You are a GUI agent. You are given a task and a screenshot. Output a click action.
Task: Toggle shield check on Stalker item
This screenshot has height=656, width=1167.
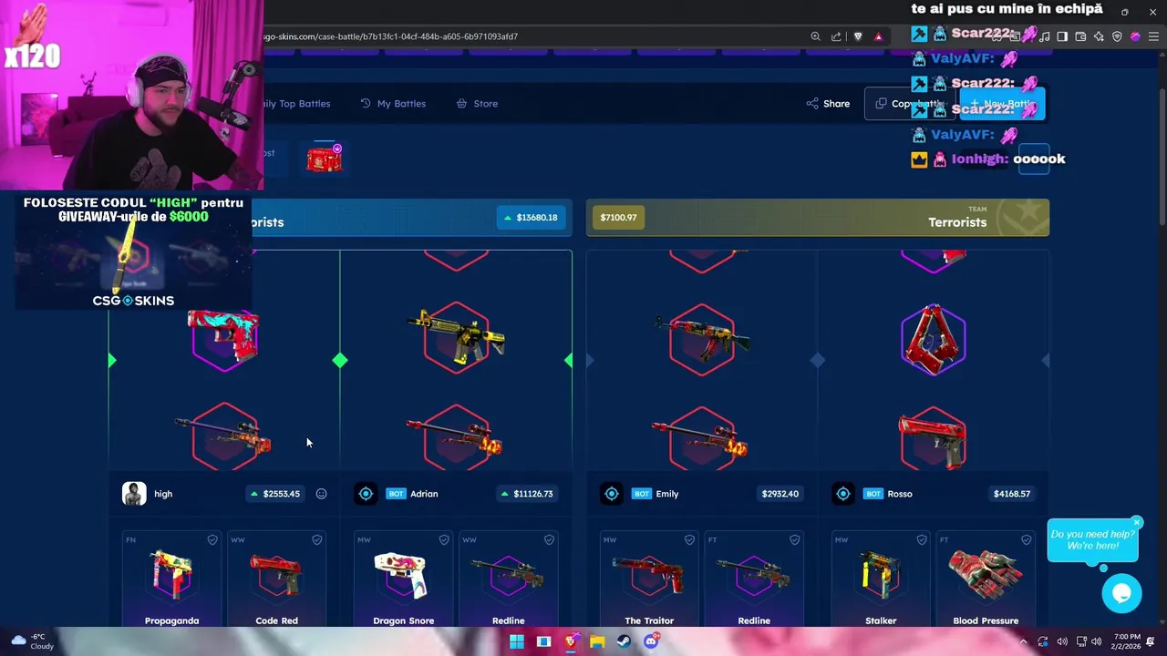coord(922,540)
